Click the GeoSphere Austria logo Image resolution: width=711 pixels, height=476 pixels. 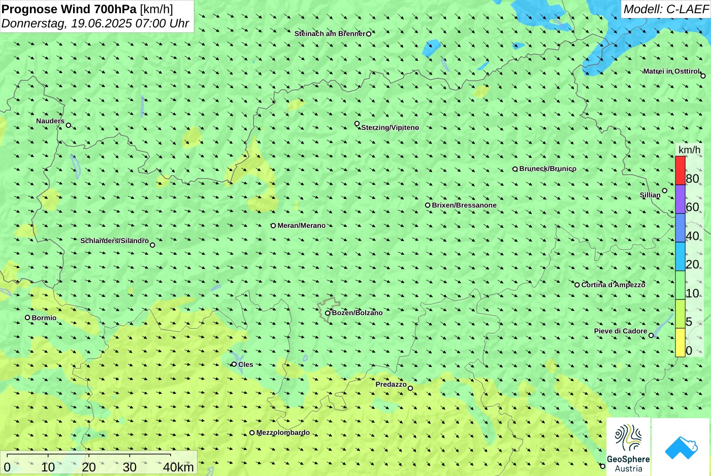tap(628, 447)
